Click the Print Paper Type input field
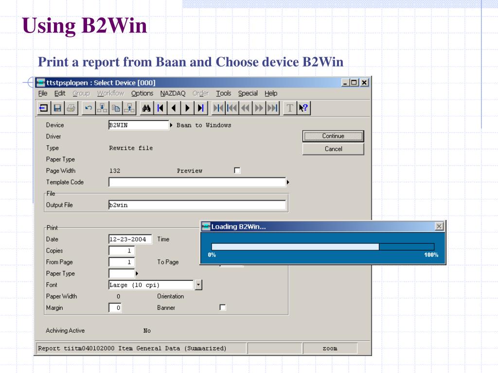This screenshot has width=498, height=373. [122, 273]
